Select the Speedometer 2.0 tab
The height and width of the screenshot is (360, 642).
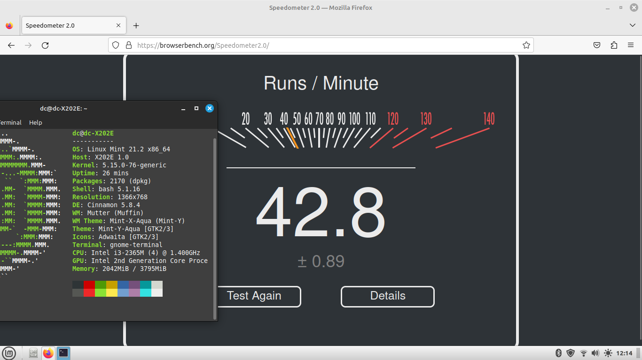click(74, 26)
